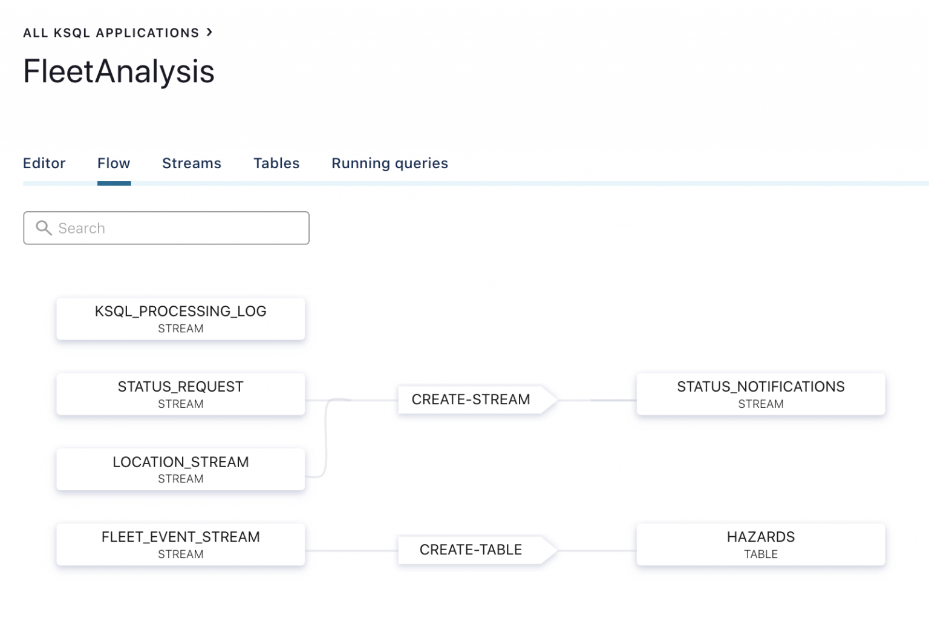
Task: Click the search magnifier icon
Action: point(43,228)
